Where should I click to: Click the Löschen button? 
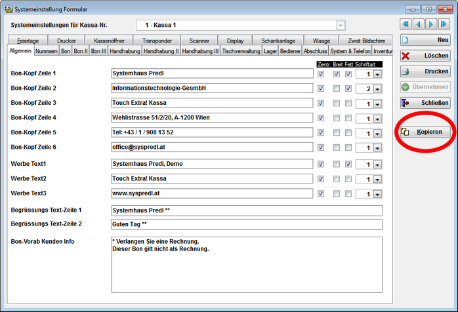click(425, 56)
